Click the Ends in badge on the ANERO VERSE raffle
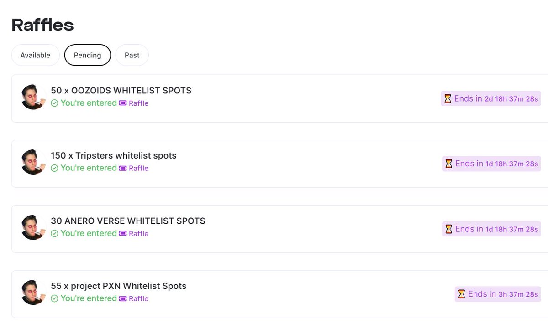 click(491, 229)
